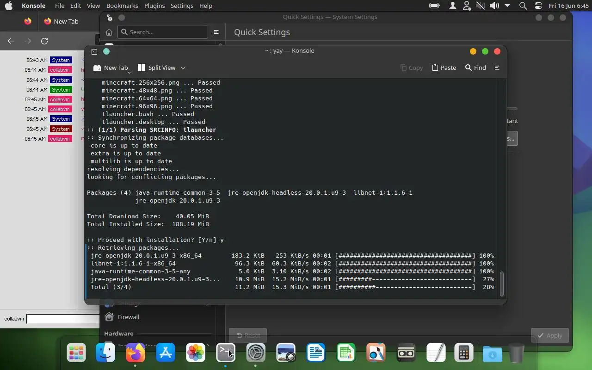
Task: Click the System Settings home icon
Action: (x=109, y=32)
